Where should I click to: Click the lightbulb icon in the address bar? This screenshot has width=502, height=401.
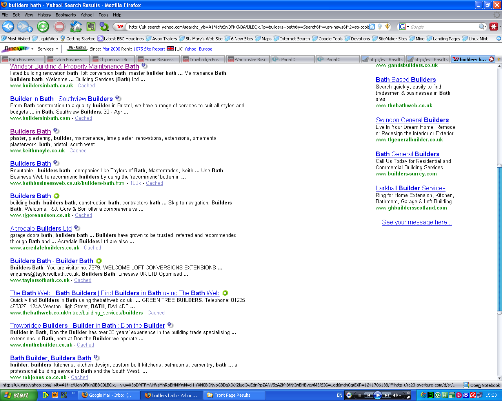[x=380, y=27]
